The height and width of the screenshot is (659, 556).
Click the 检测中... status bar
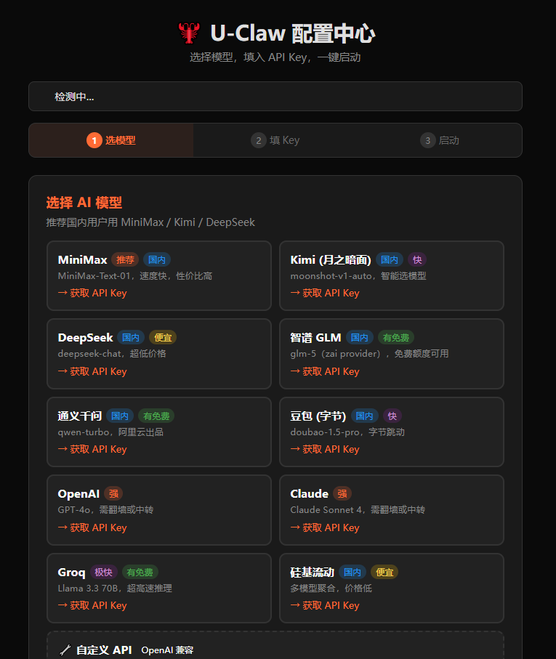275,97
